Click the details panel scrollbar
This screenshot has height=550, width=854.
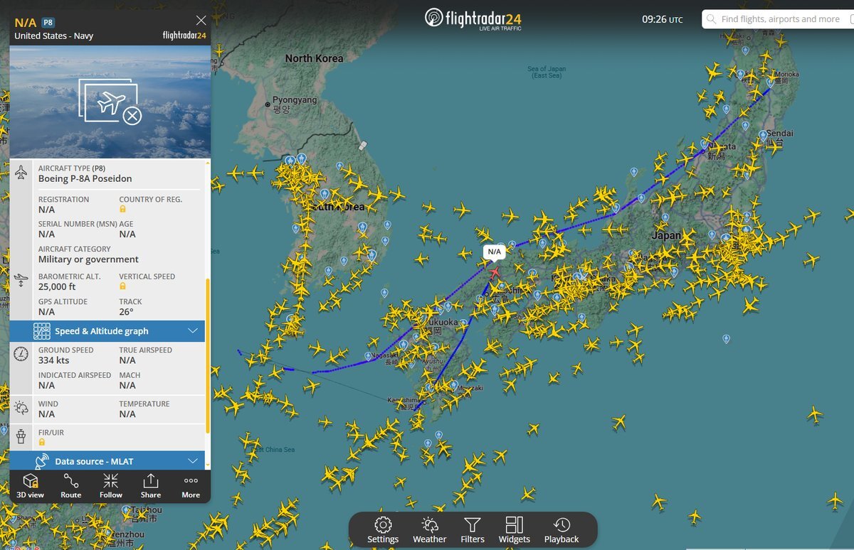pyautogui.click(x=208, y=355)
